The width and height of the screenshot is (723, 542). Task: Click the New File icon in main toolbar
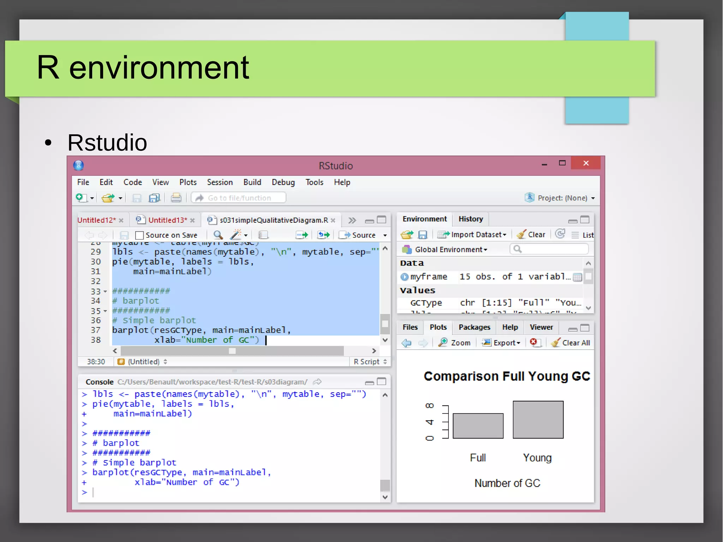pos(81,198)
